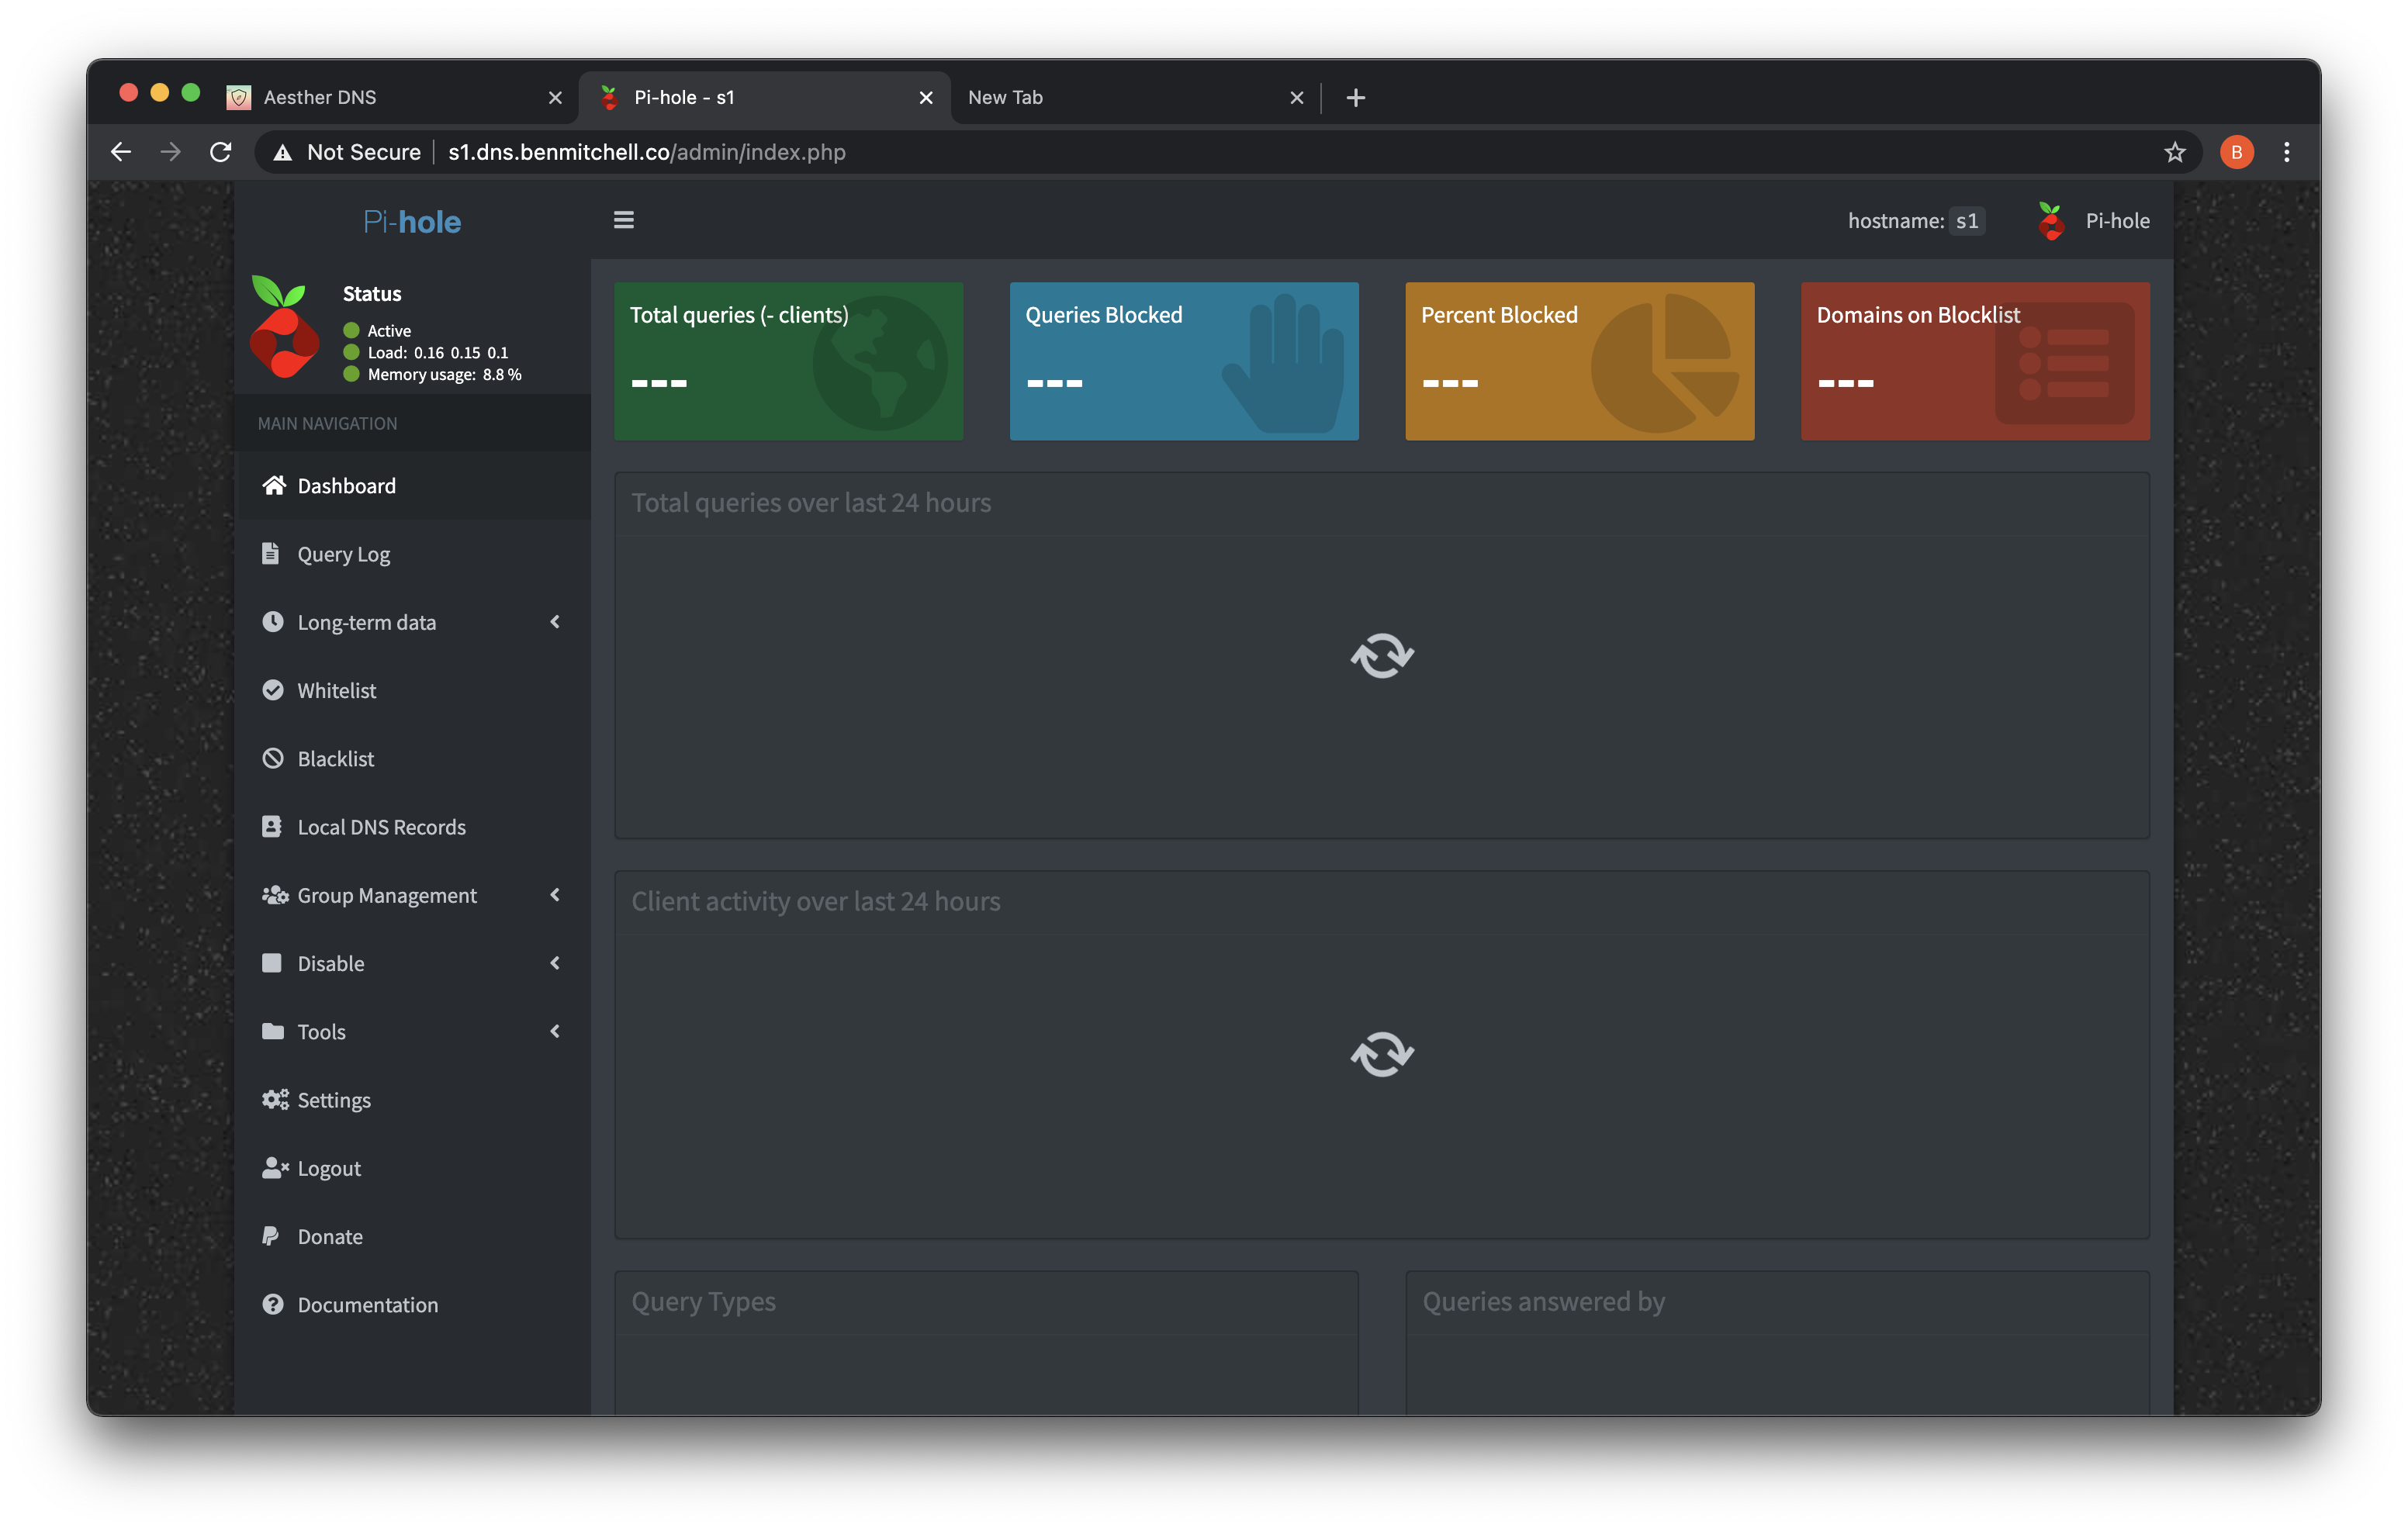The width and height of the screenshot is (2408, 1531).
Task: Click the Settings gears icon
Action: pyautogui.click(x=275, y=1099)
